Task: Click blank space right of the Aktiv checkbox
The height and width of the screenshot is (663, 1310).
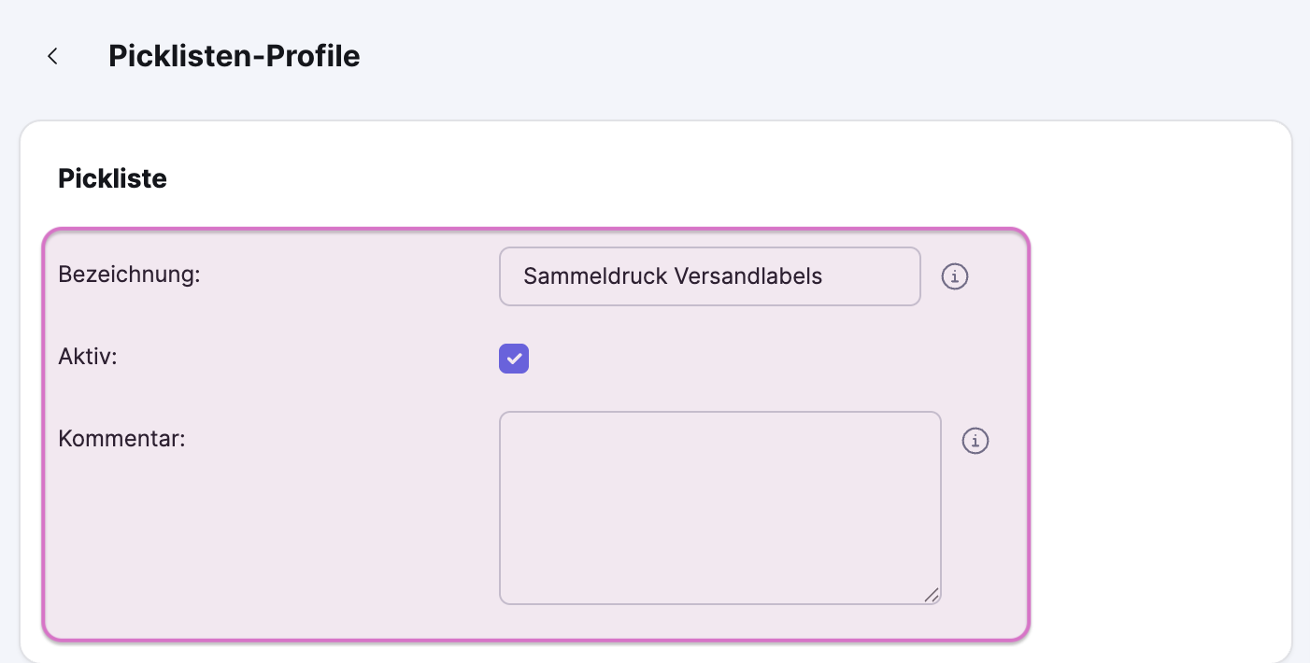Action: click(748, 359)
